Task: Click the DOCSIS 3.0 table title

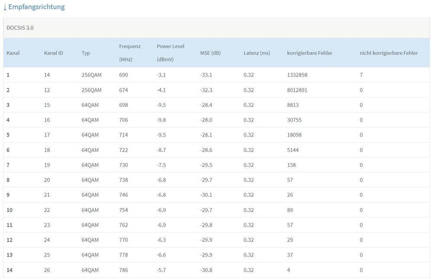Action: [x=20, y=28]
